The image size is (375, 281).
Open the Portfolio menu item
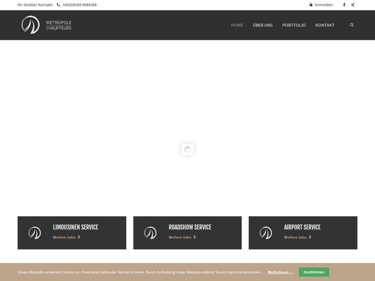point(294,25)
